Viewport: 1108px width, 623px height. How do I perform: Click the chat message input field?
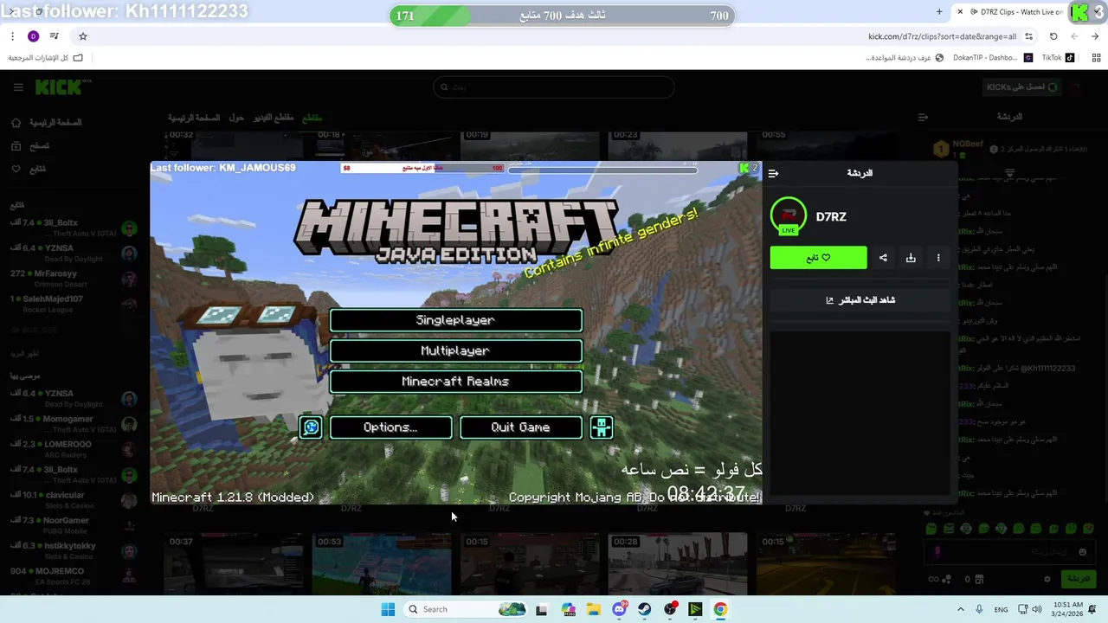pyautogui.click(x=1009, y=551)
